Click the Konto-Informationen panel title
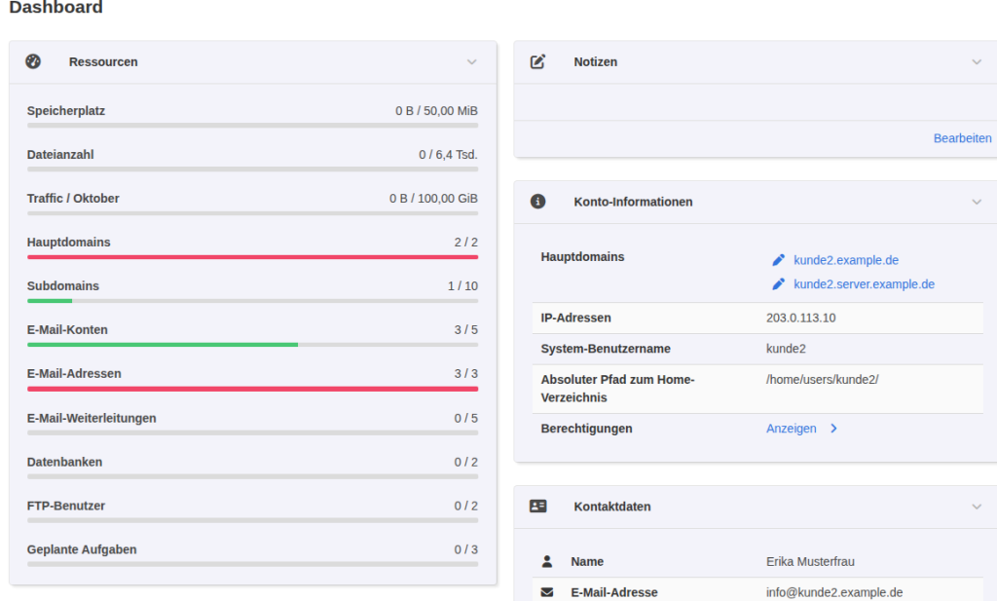 click(633, 202)
